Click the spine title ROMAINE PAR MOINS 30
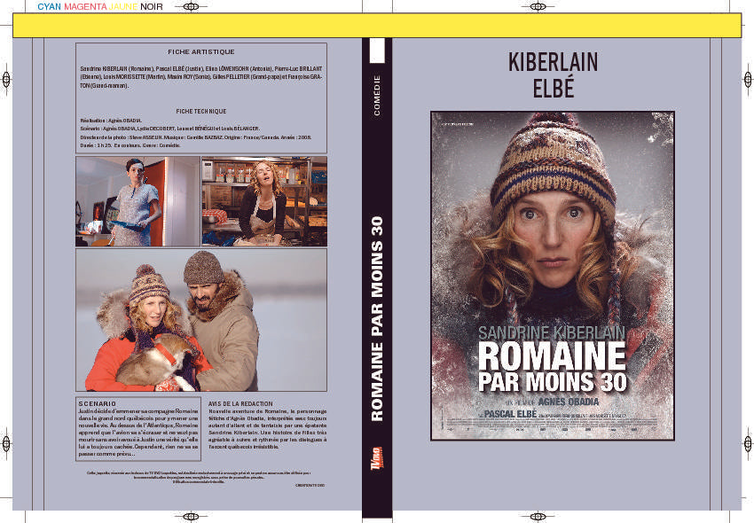 pos(377,319)
